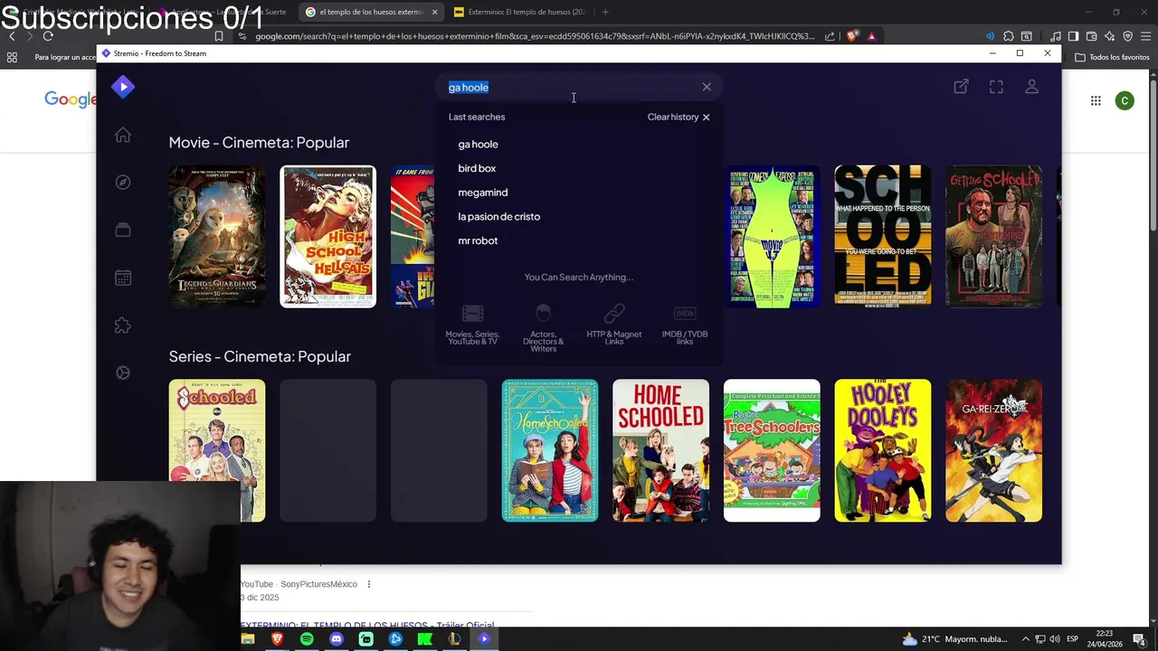Open The Hooley Dooleys series poster

883,450
